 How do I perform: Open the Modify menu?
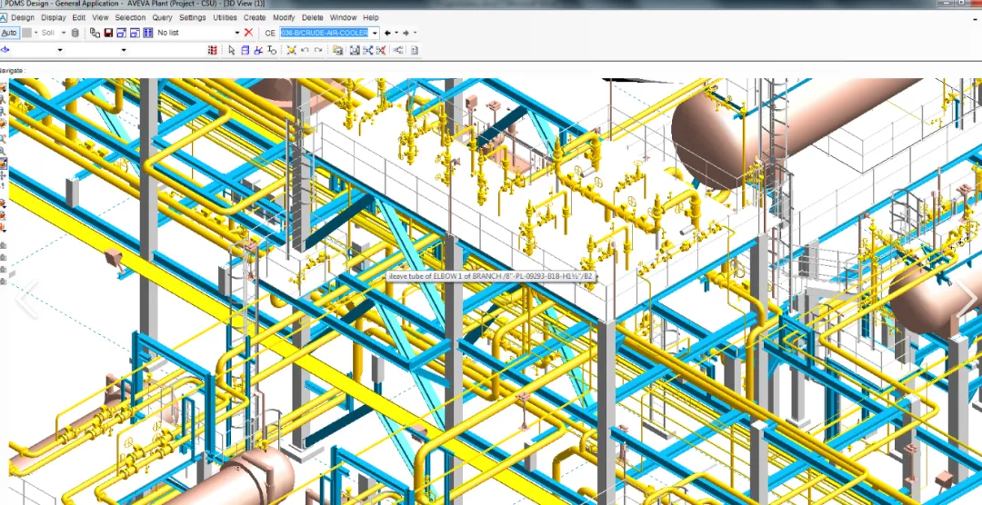284,17
